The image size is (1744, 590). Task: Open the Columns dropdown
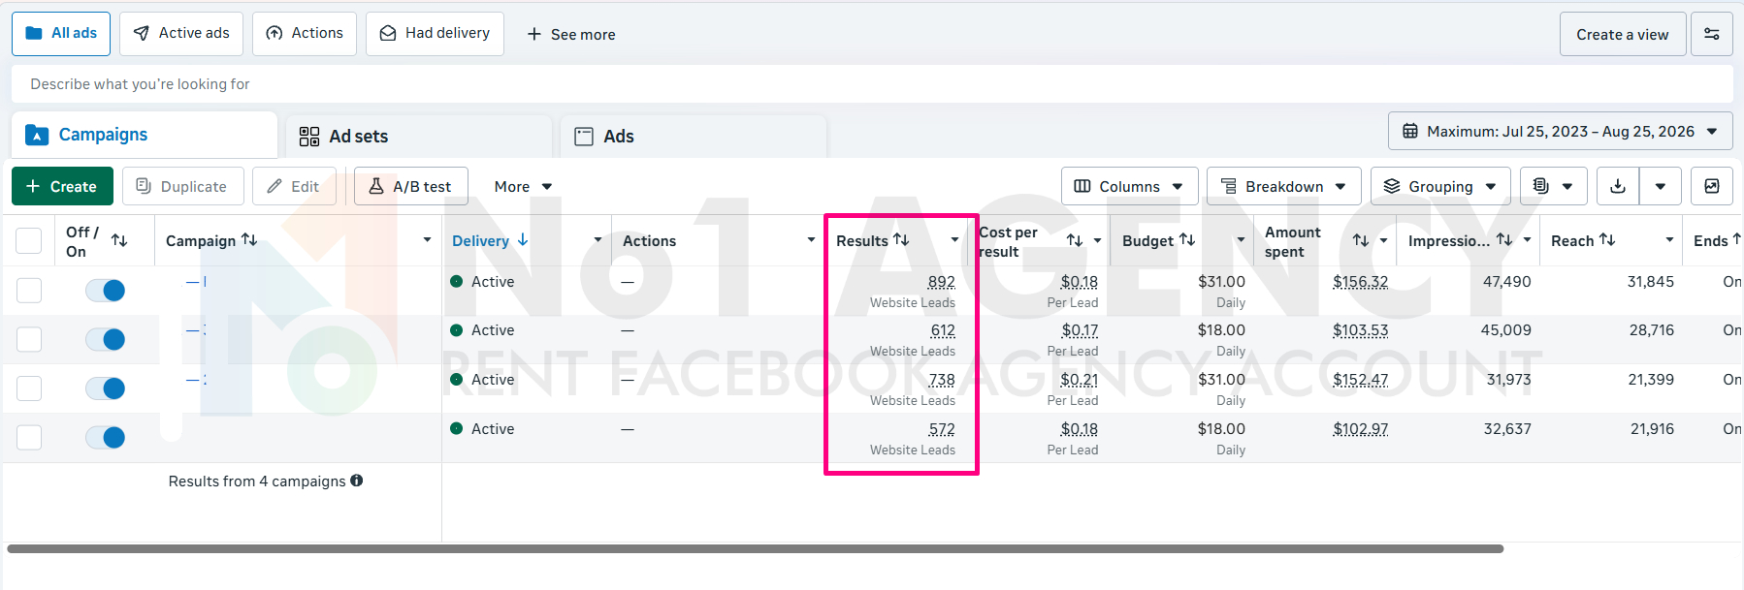pyautogui.click(x=1129, y=186)
